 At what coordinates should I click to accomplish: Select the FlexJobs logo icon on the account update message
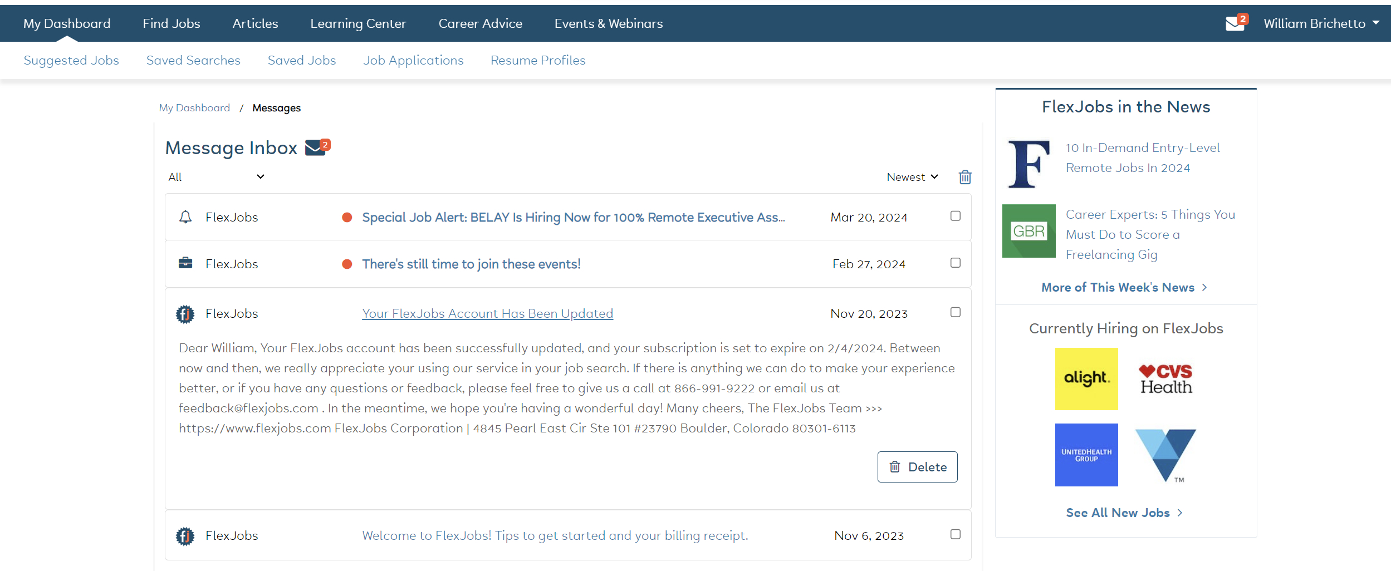pyautogui.click(x=185, y=313)
